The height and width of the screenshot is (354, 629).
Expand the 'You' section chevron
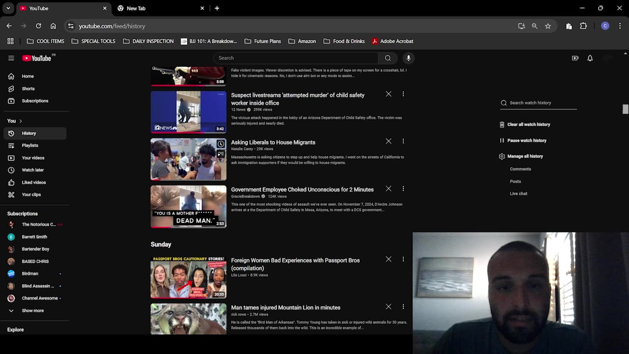20,121
